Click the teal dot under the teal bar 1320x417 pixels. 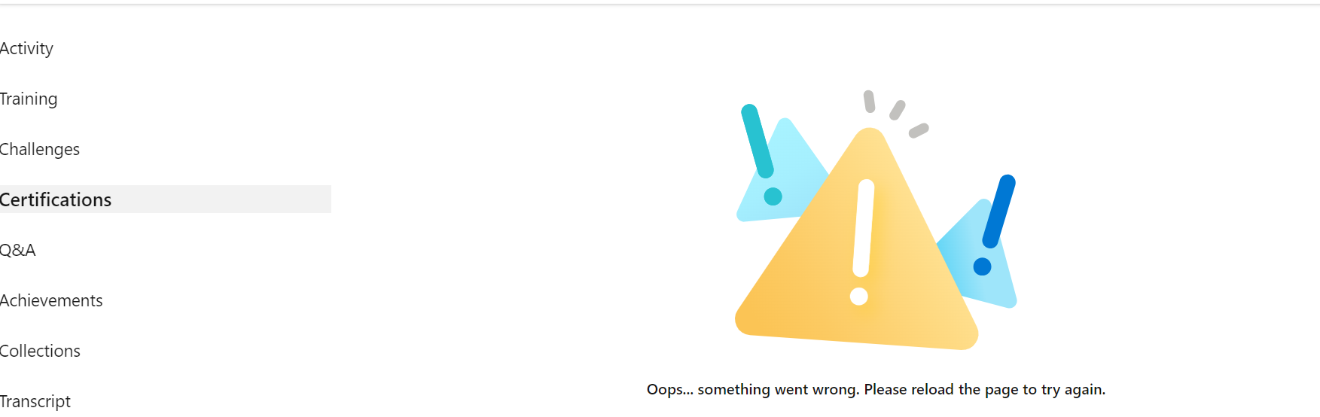pos(773,196)
